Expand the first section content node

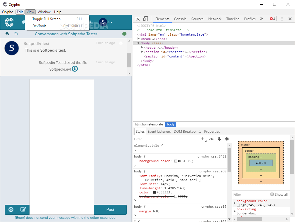coord(142,52)
